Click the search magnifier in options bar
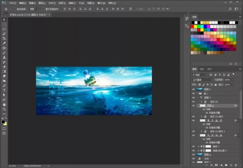This screenshot has height=168, width=243. coord(230,9)
